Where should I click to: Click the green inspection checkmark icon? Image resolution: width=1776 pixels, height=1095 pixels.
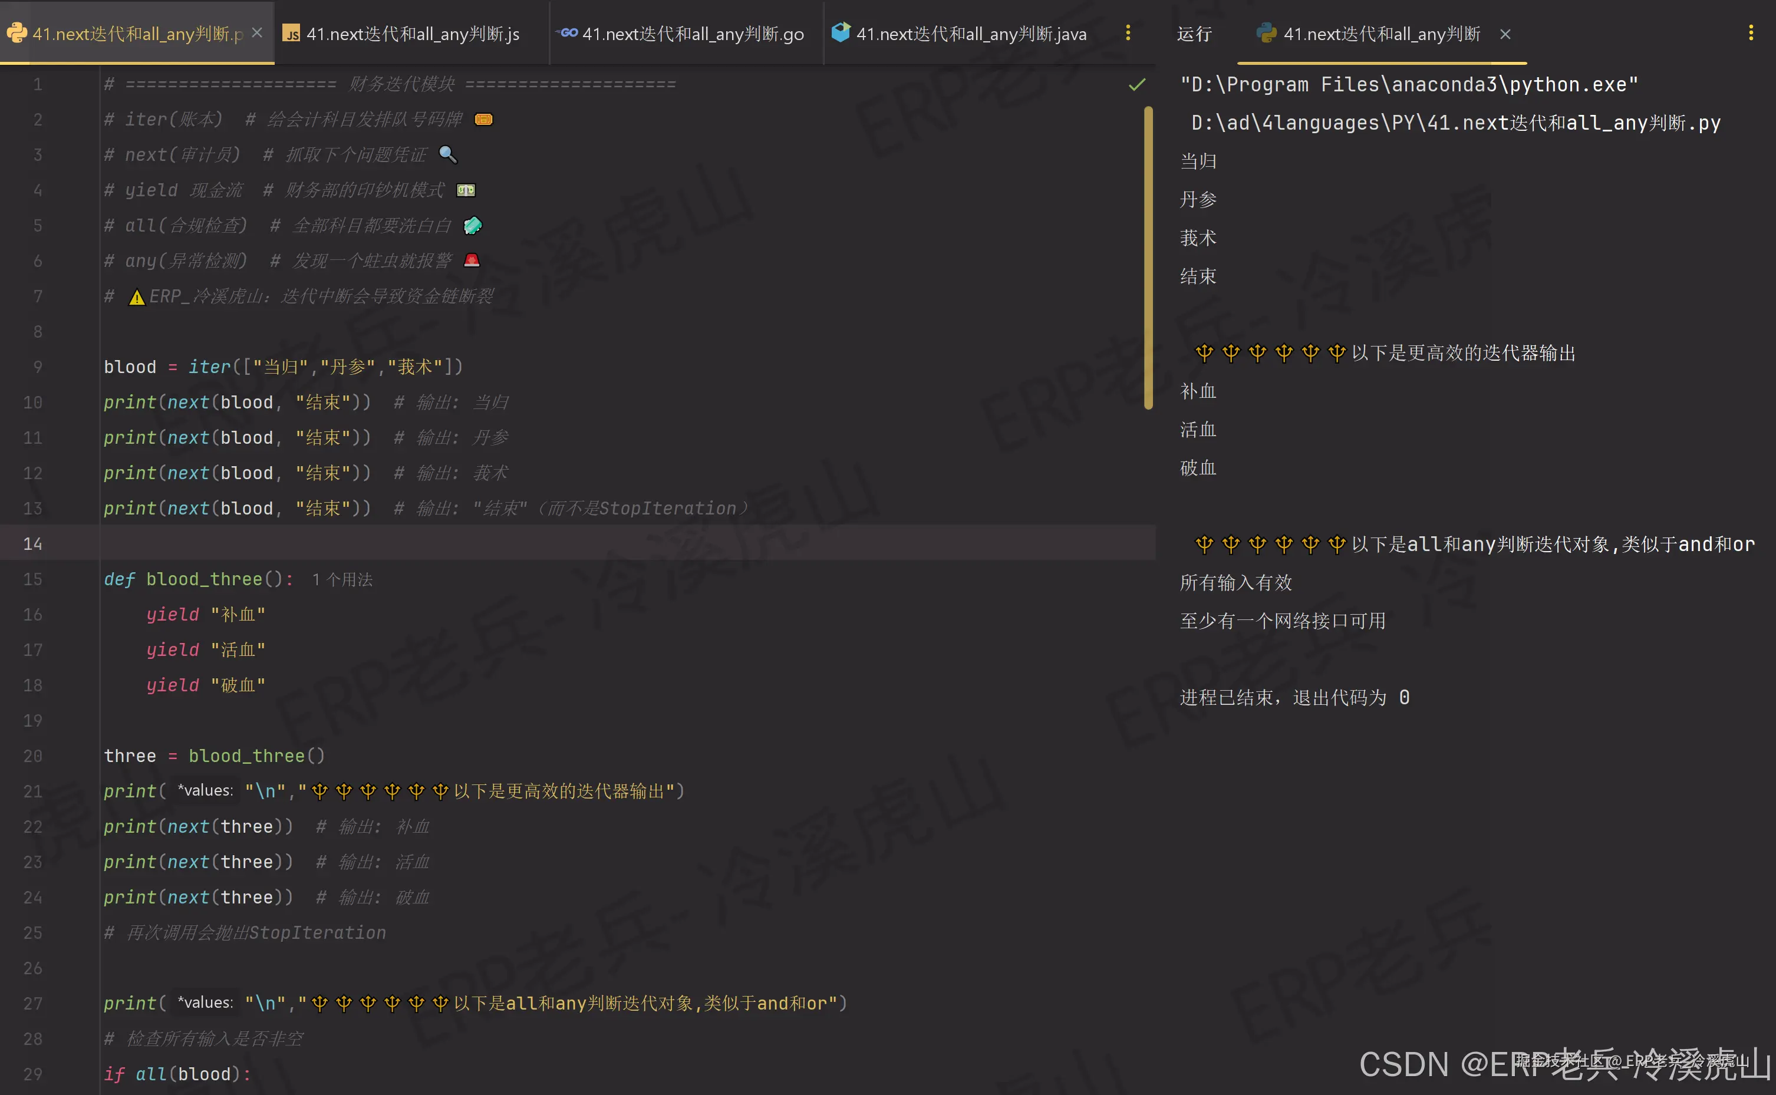pos(1136,85)
